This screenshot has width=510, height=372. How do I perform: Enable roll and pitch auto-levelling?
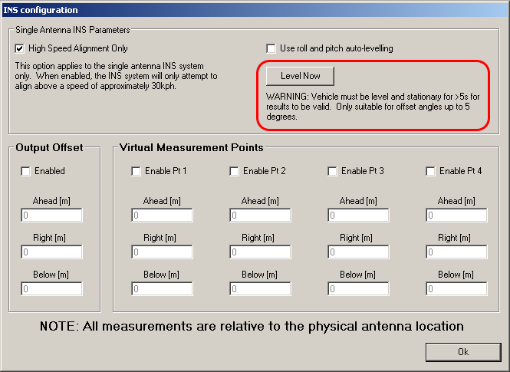click(271, 48)
